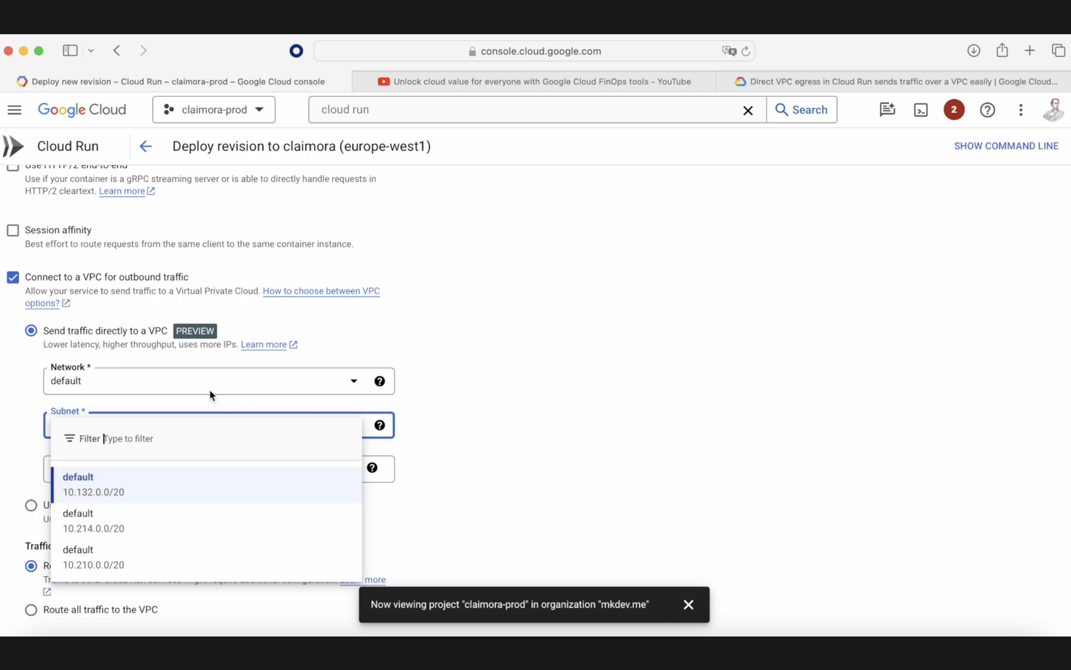Open HTTP/2 Learn more link
This screenshot has height=670, width=1071.
coord(127,192)
